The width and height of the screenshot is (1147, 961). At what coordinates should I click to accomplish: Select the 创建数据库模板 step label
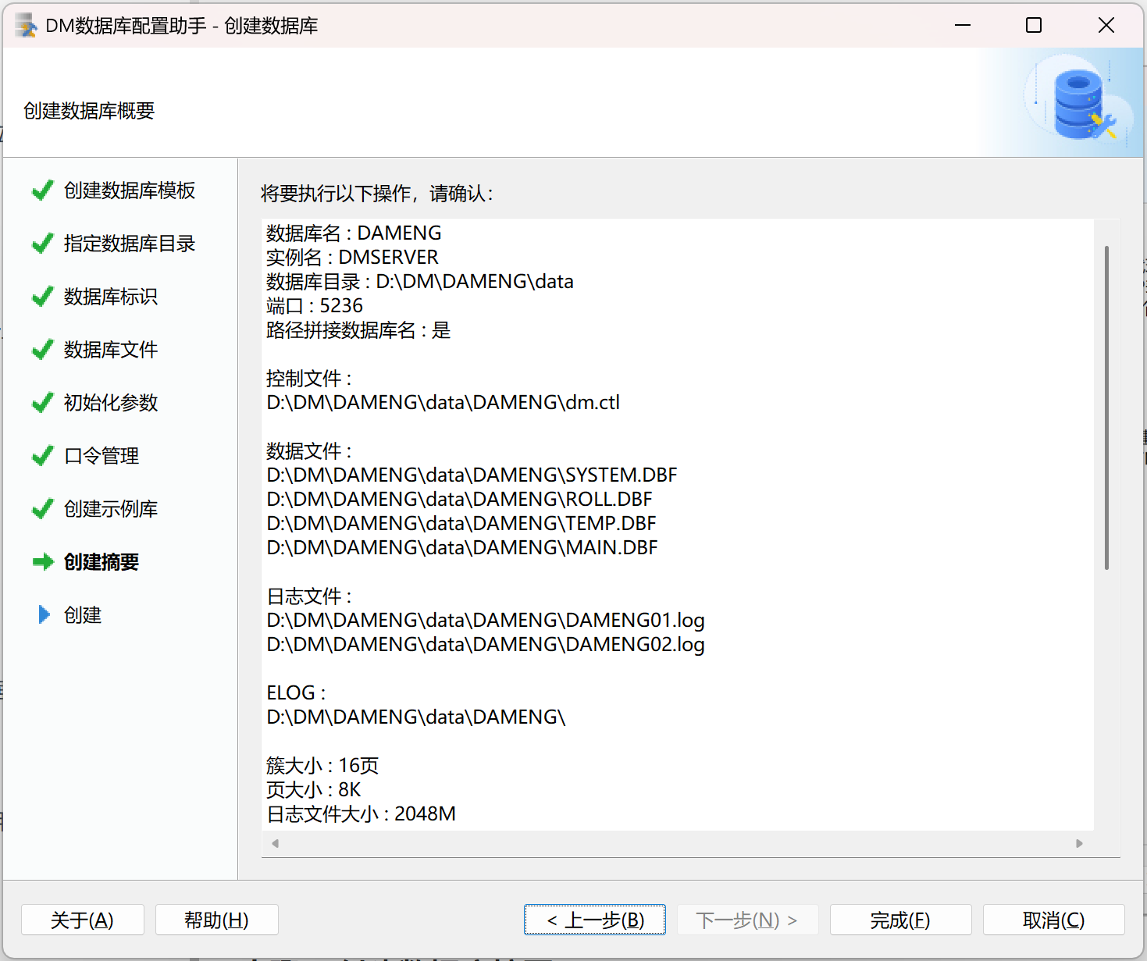coord(130,190)
